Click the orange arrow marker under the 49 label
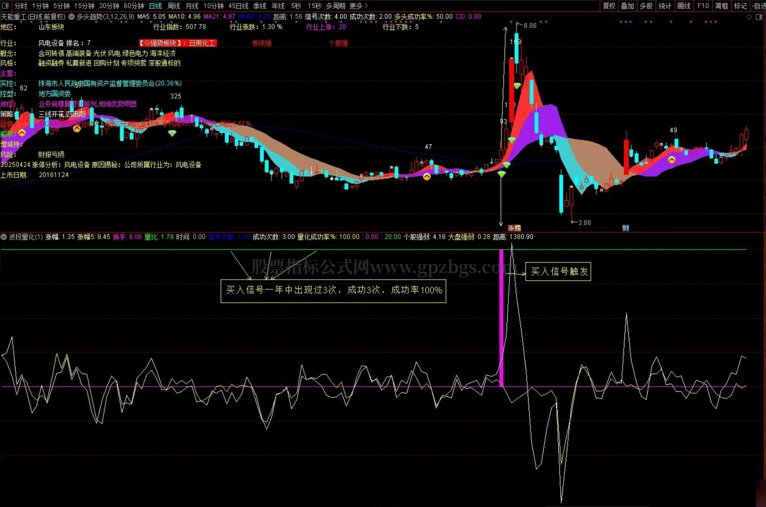 672,160
